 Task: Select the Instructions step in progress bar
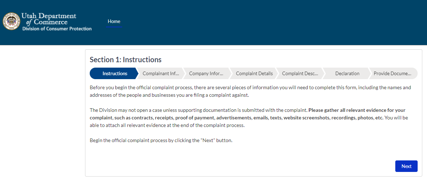[115, 73]
